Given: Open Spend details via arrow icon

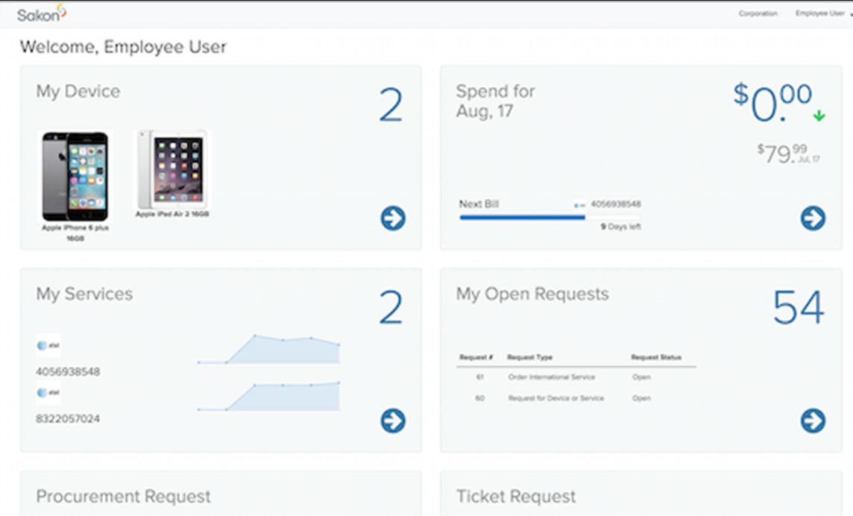Looking at the screenshot, I should (812, 218).
